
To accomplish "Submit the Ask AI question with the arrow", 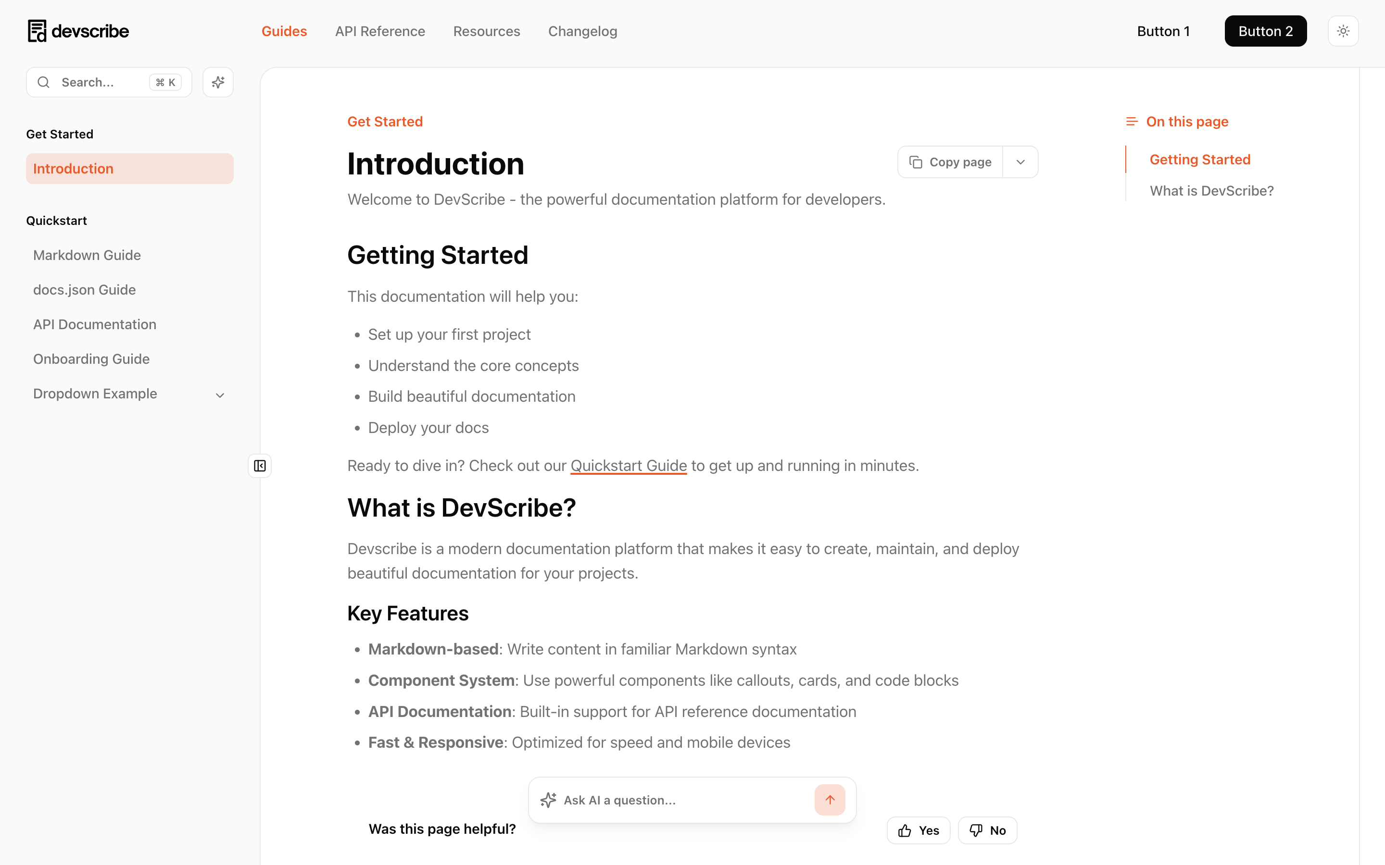I will (830, 800).
